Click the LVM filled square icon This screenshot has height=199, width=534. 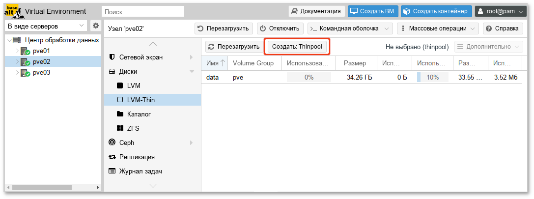tap(120, 85)
